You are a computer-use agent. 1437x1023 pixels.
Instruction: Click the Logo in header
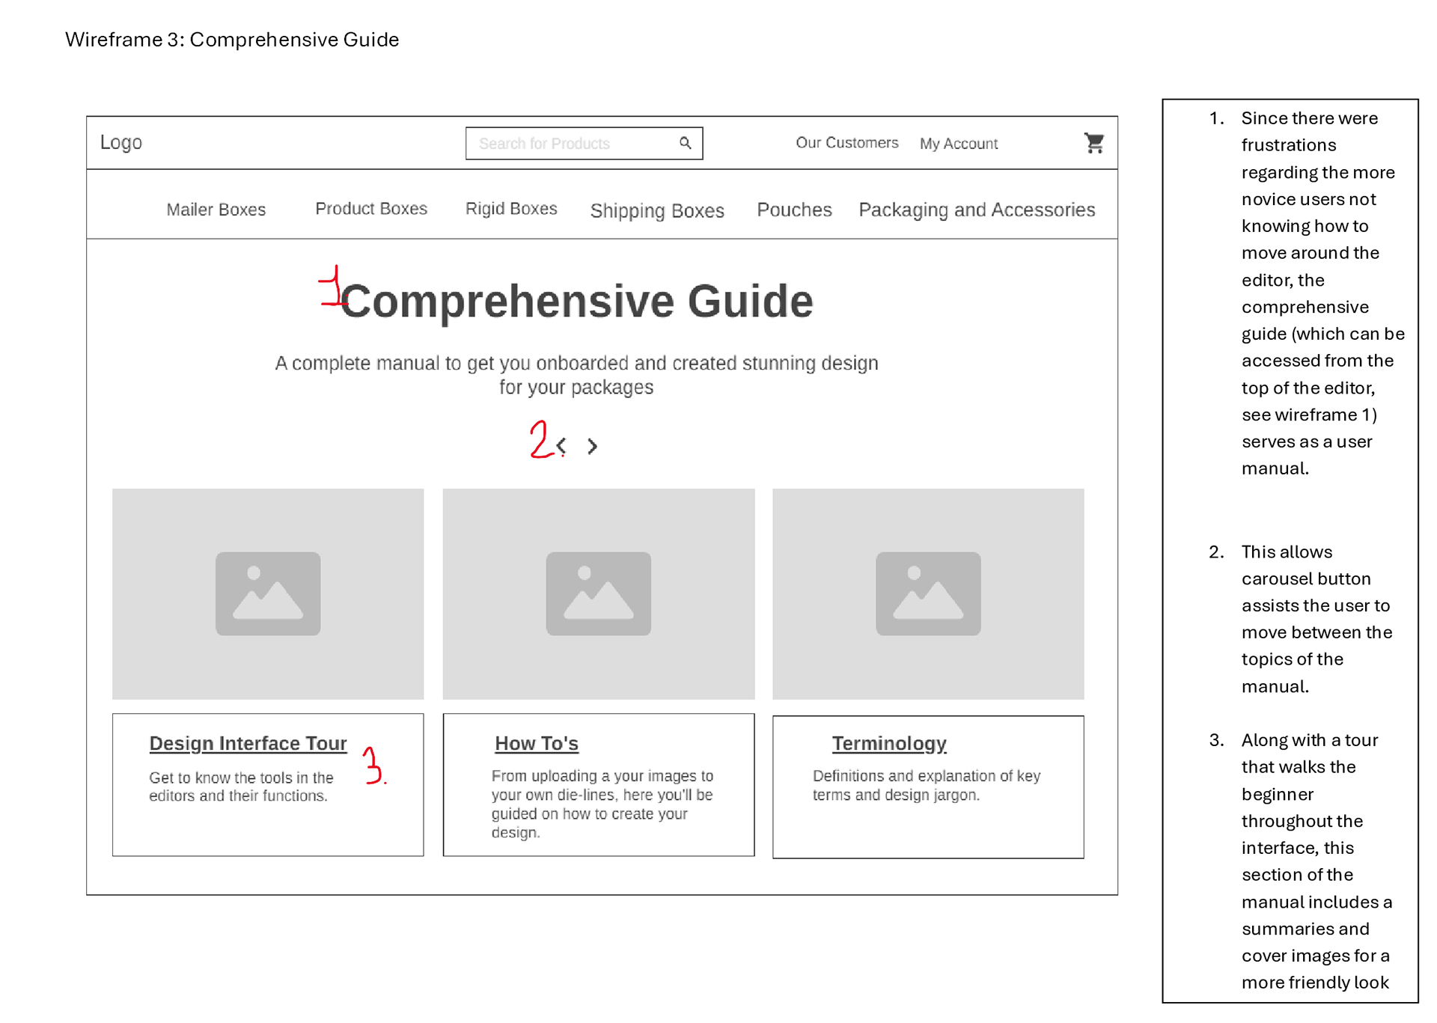click(121, 142)
